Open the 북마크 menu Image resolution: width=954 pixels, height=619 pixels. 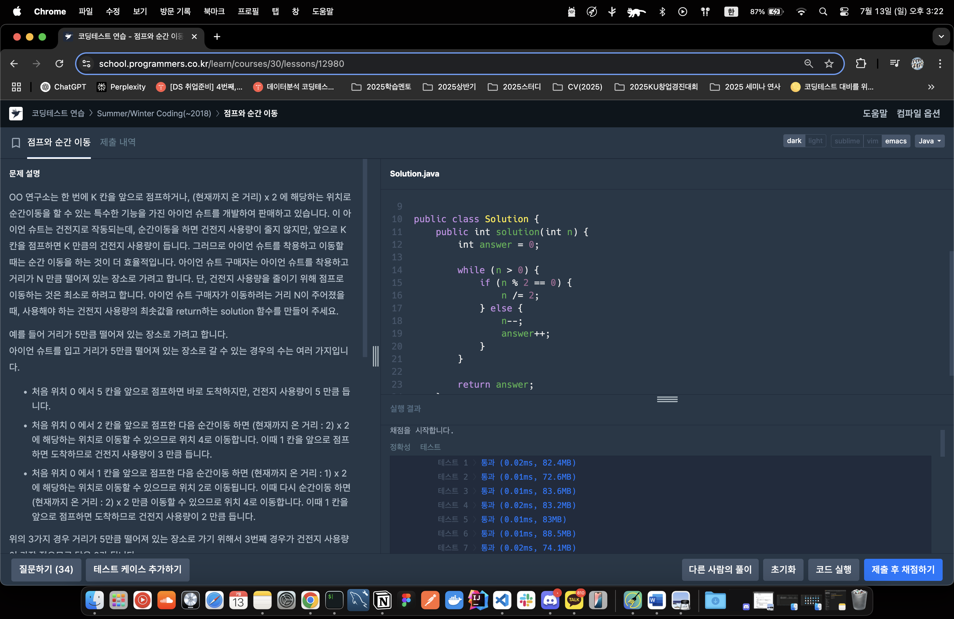pos(214,12)
